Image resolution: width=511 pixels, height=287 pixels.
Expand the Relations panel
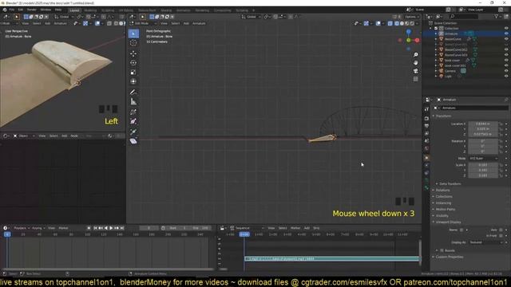coord(442,190)
